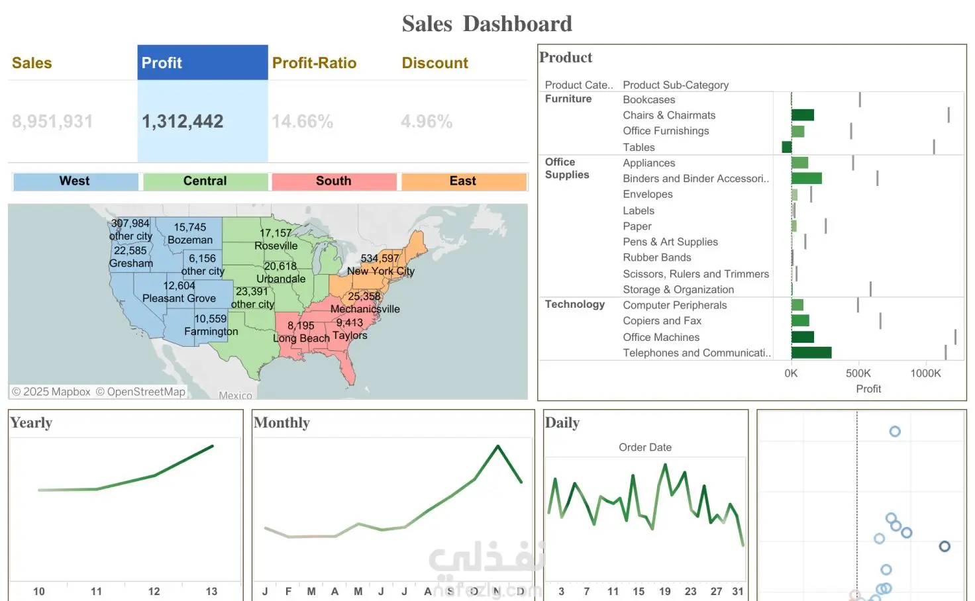The height and width of the screenshot is (601, 975).
Task: Click the Monthly chart title
Action: [x=282, y=423]
